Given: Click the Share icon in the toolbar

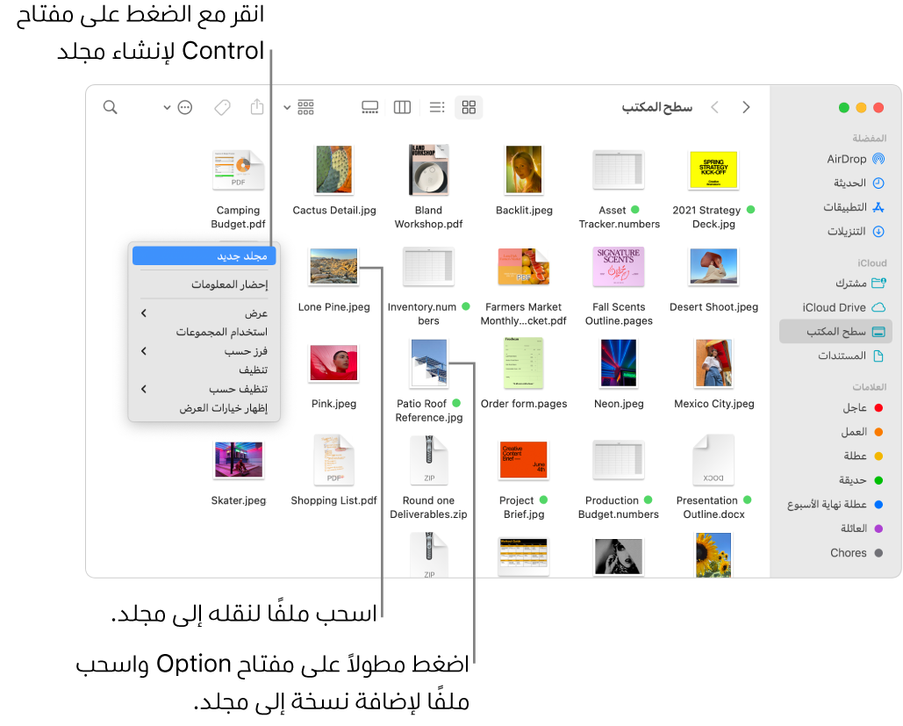Looking at the screenshot, I should click(256, 107).
